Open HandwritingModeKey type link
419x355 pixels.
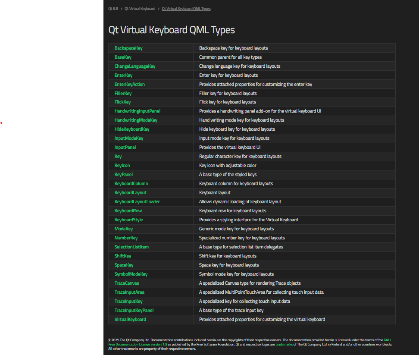(136, 120)
